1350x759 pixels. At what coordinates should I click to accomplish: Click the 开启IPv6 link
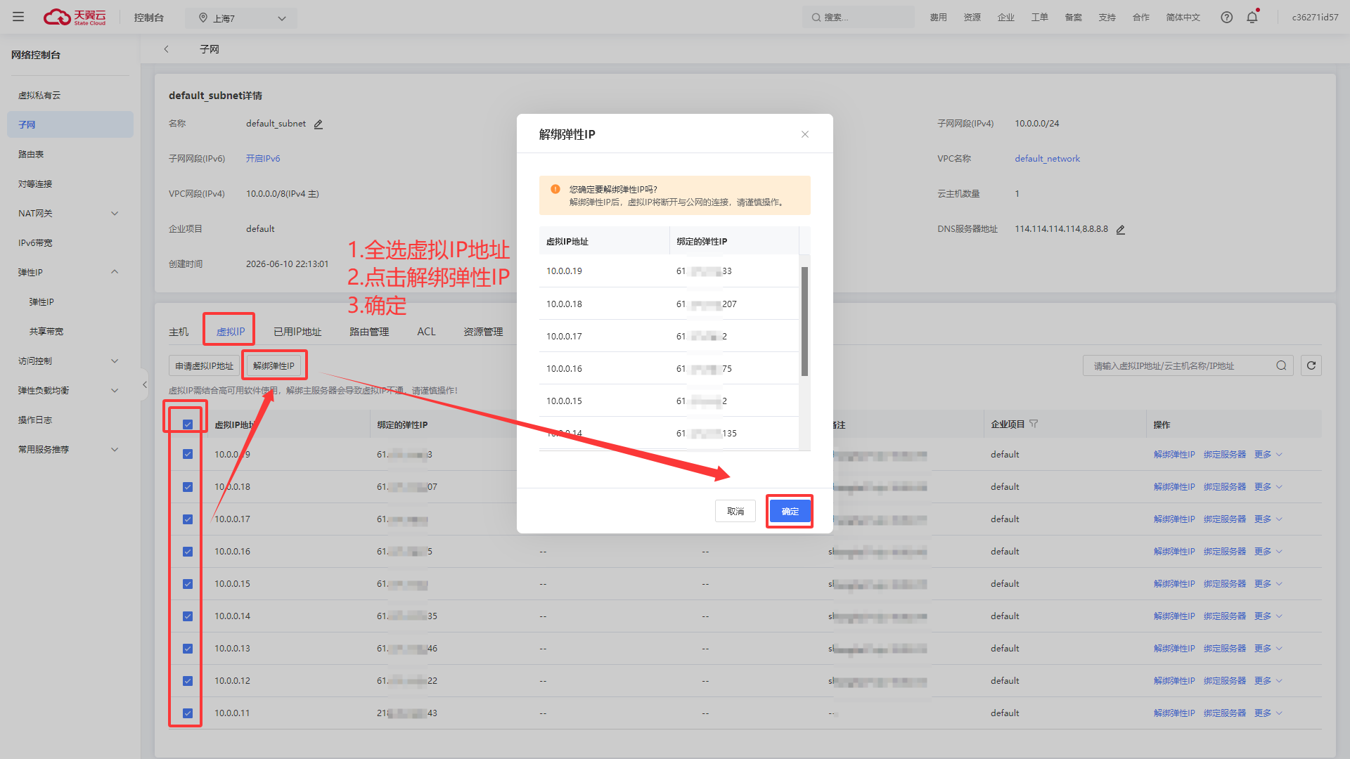pos(263,159)
